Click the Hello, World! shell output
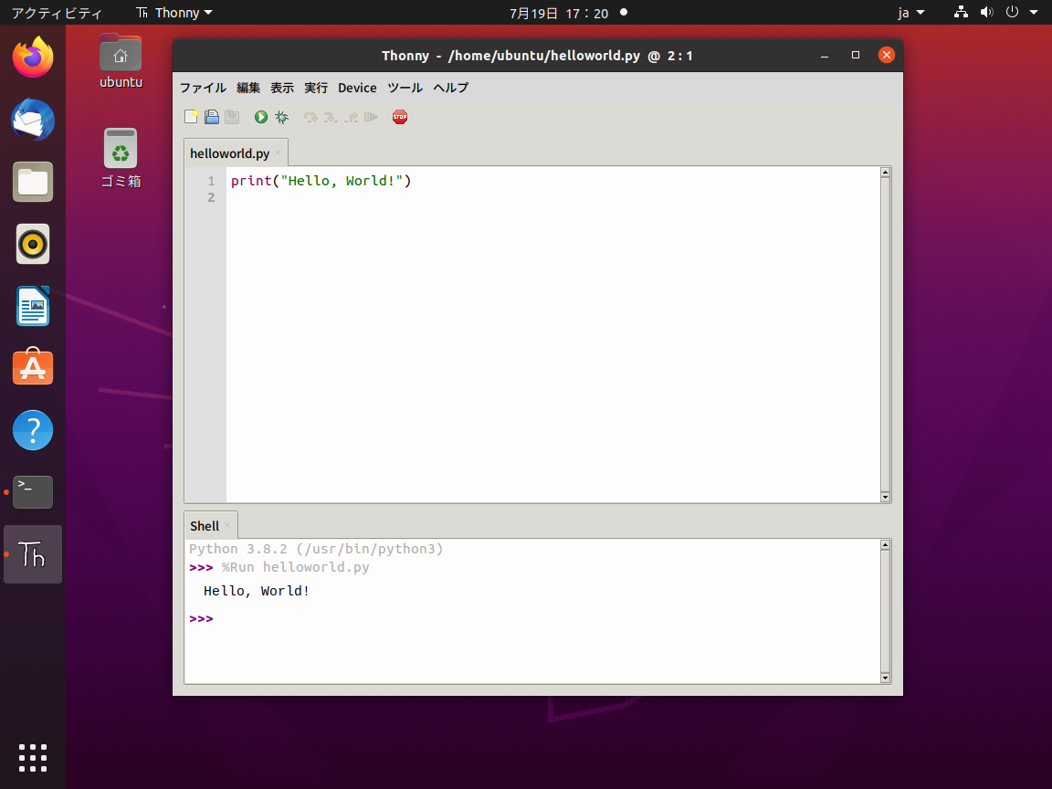The image size is (1052, 789). click(x=257, y=591)
